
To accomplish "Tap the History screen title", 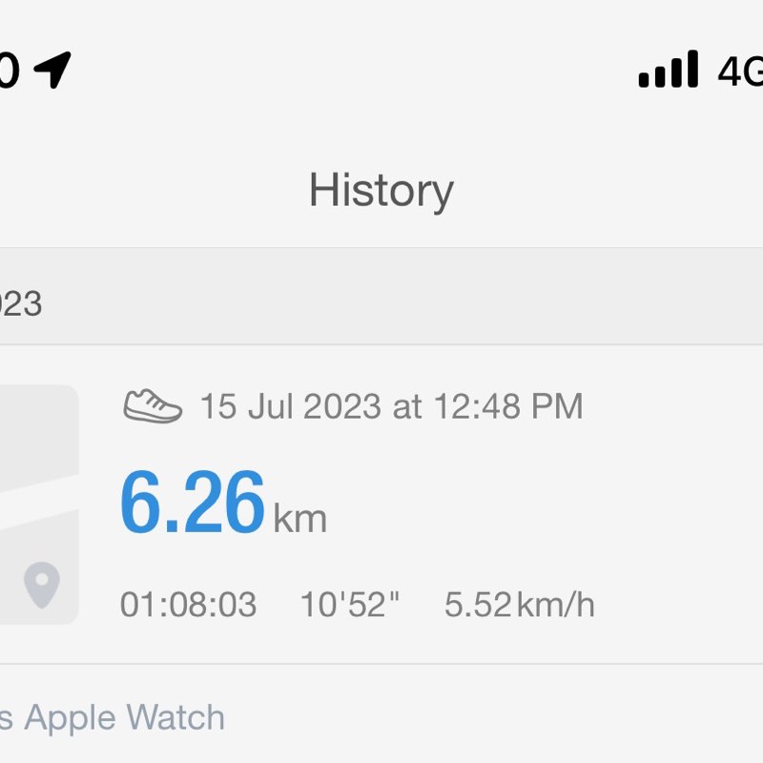I will [x=381, y=190].
